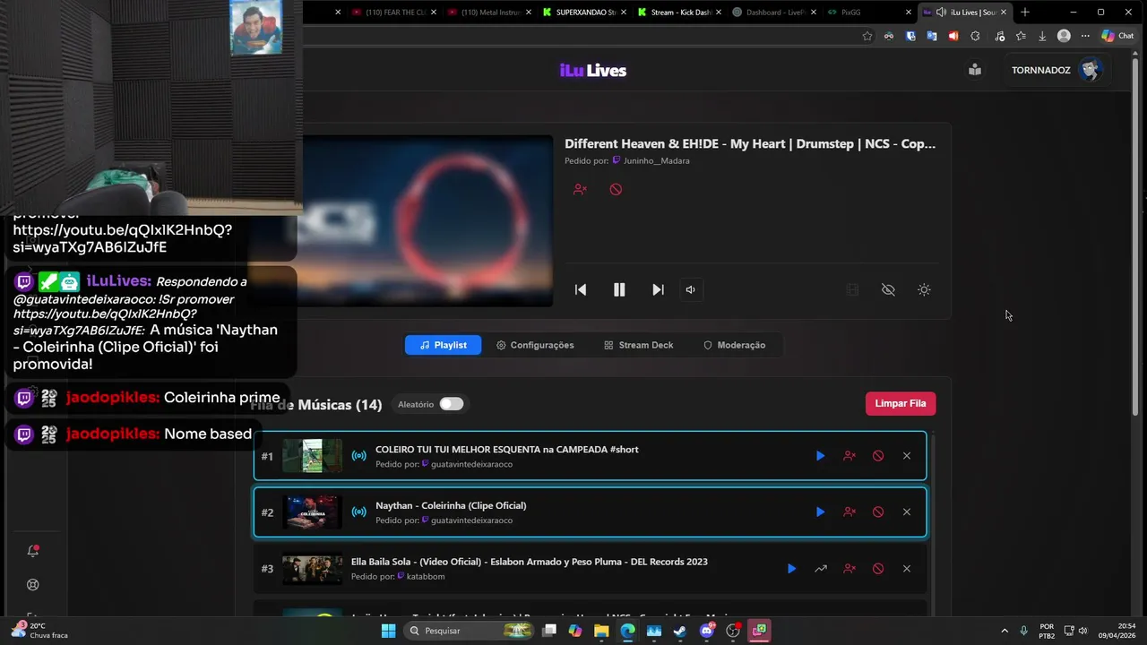Viewport: 1147px width, 645px height.
Task: Open the gift box icon beside TORNNADOZ
Action: pos(975,70)
